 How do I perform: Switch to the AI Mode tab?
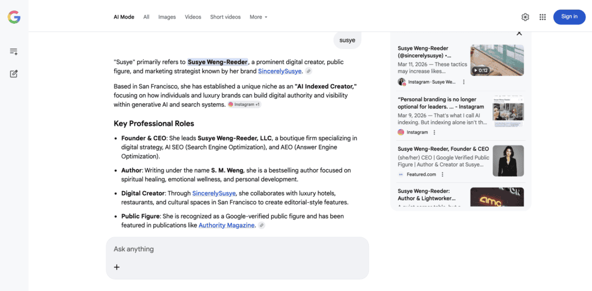point(124,17)
